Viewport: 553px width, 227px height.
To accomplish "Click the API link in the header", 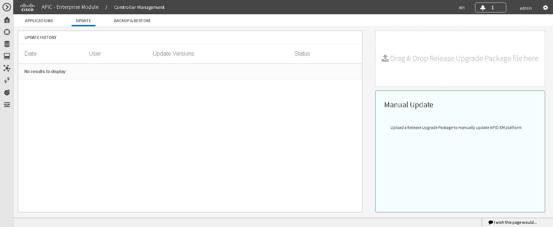I will coord(461,7).
